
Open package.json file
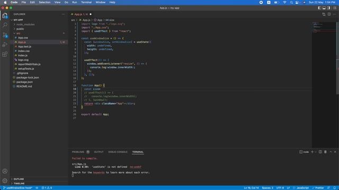[x=24, y=82]
